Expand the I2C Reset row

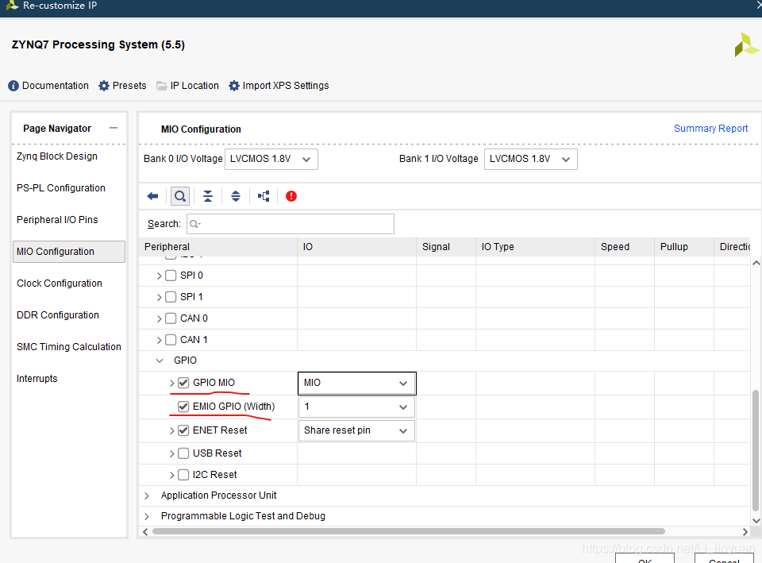coord(171,476)
